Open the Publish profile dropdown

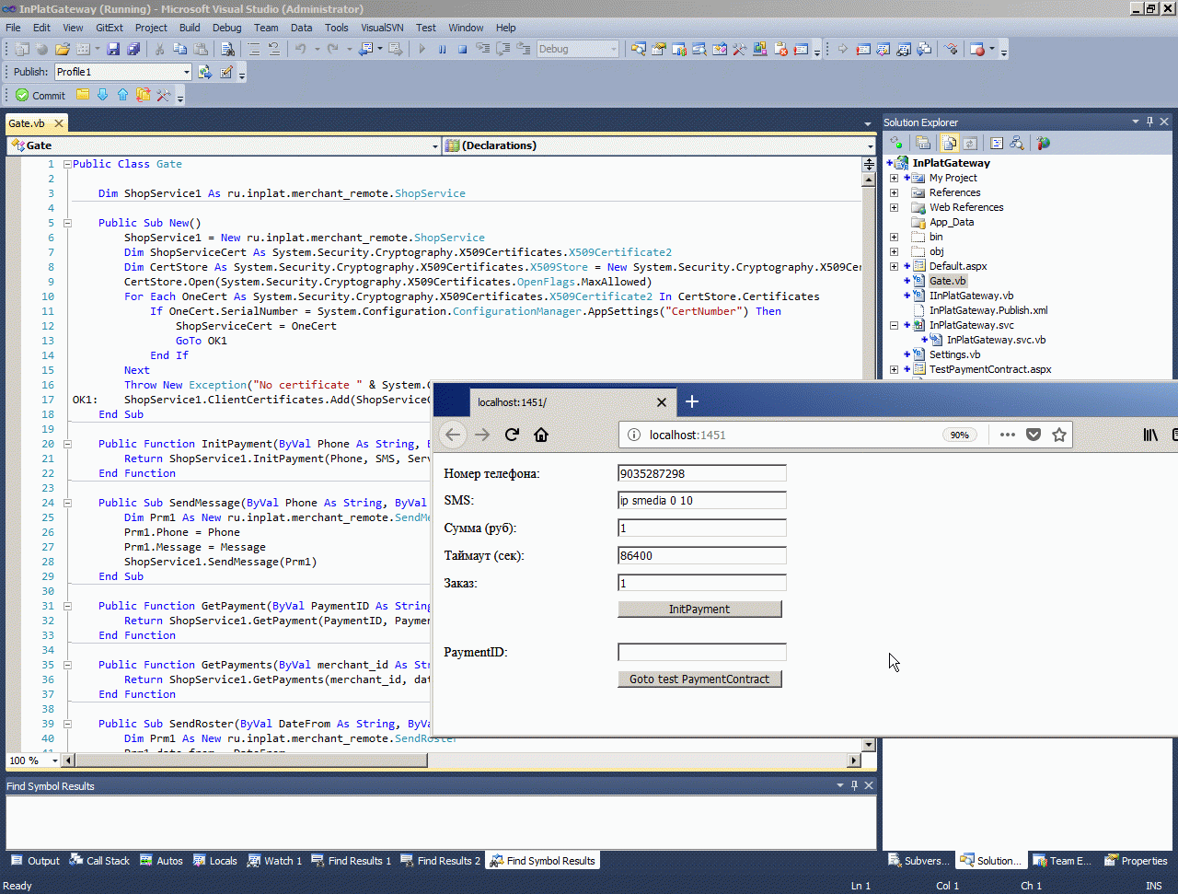coord(186,72)
